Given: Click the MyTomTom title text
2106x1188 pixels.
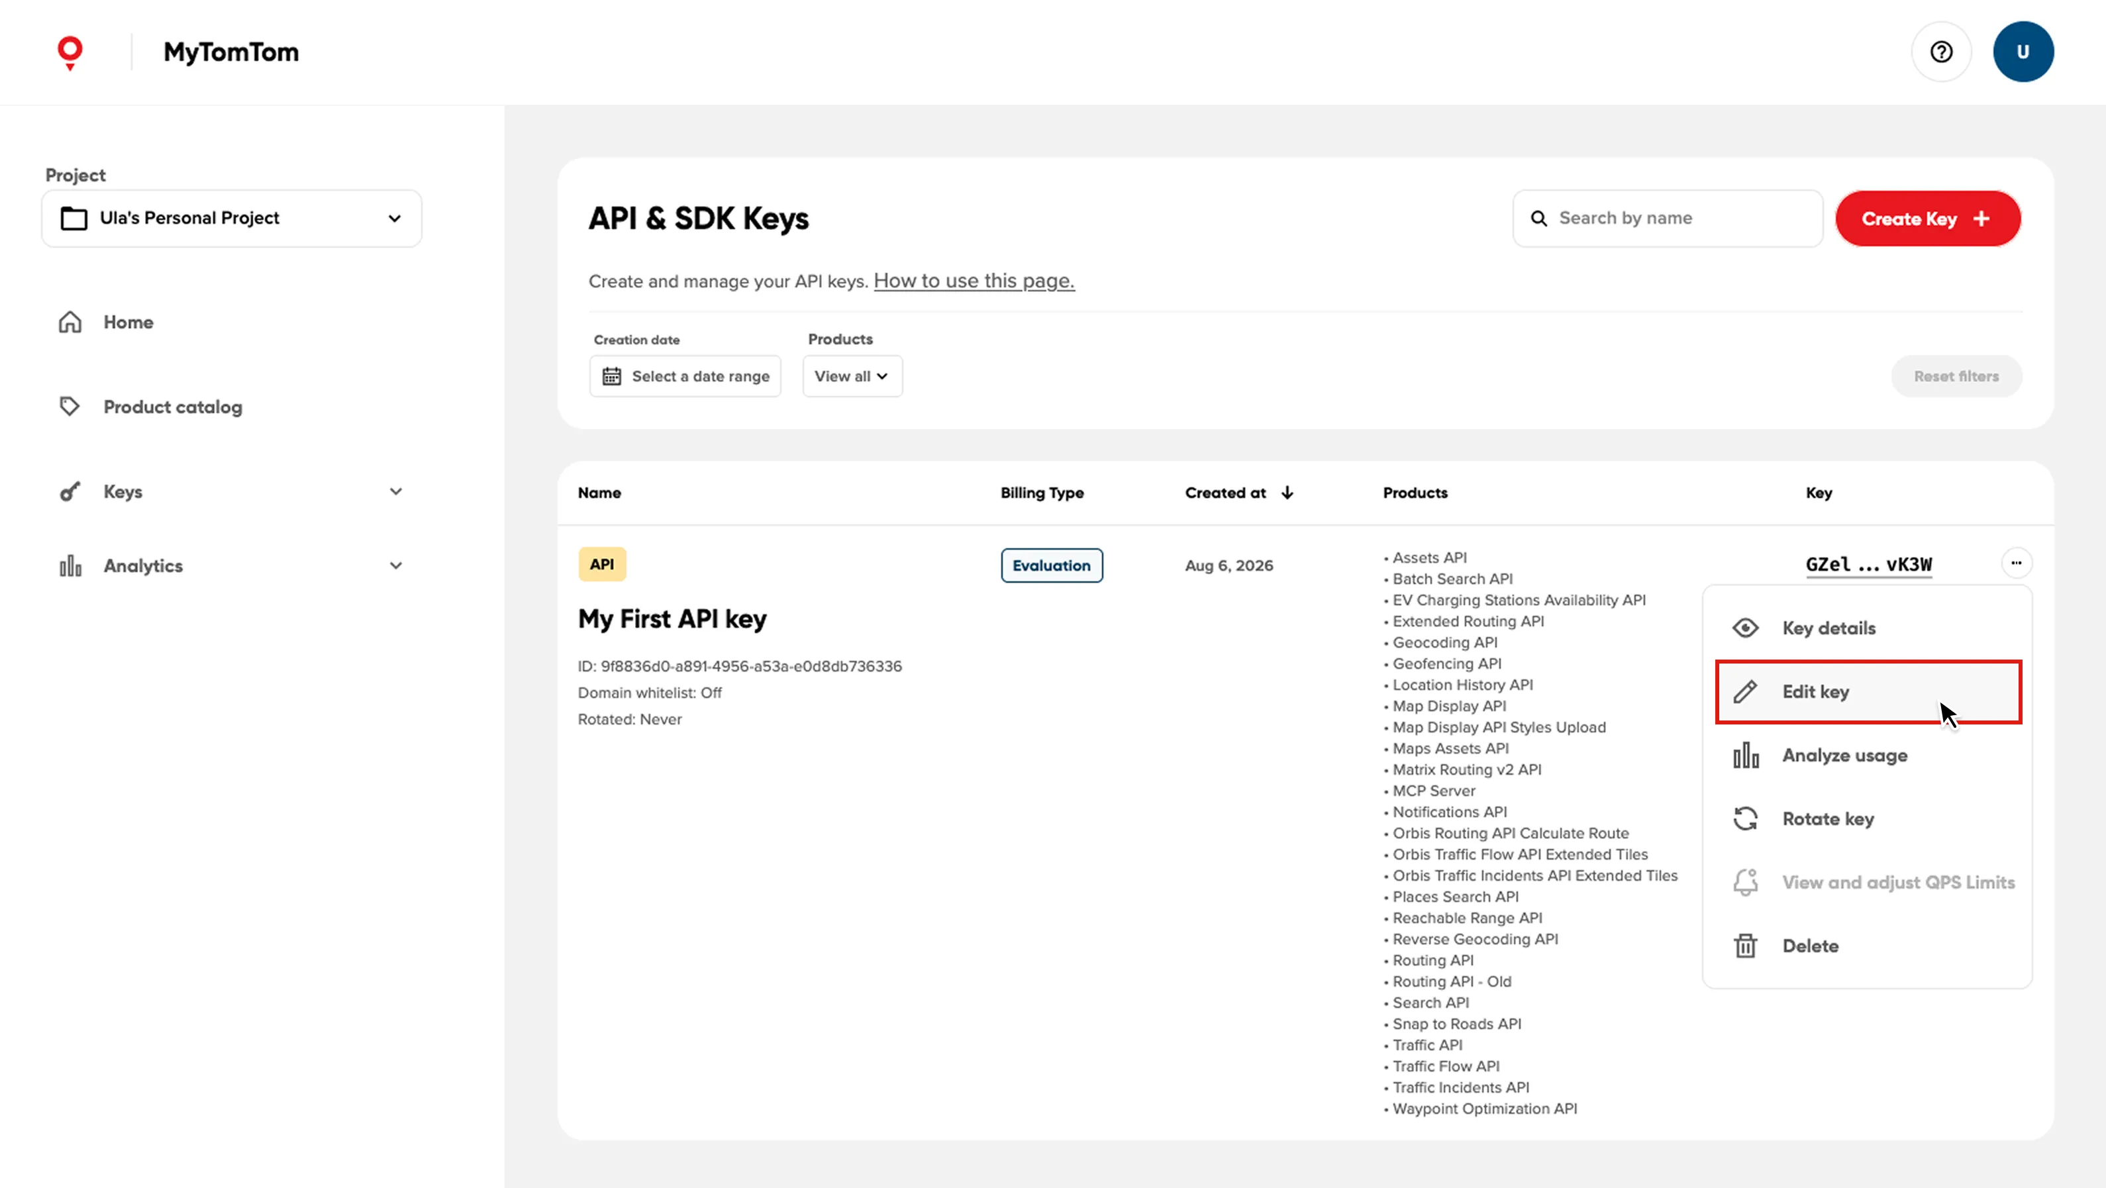Looking at the screenshot, I should tap(230, 52).
